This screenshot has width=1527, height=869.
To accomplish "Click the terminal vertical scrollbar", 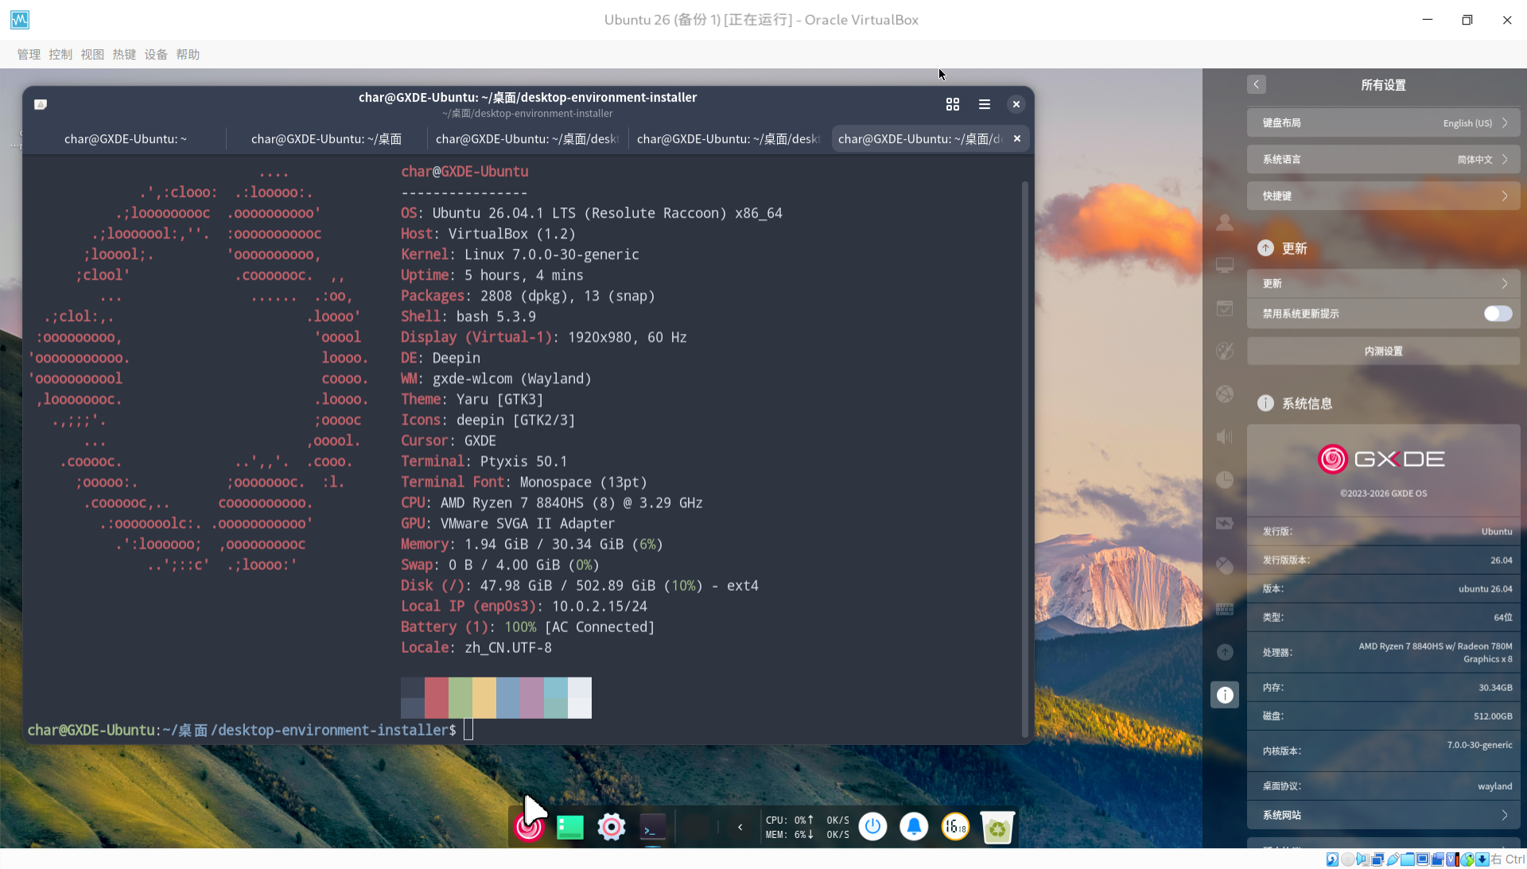I will (x=1024, y=460).
